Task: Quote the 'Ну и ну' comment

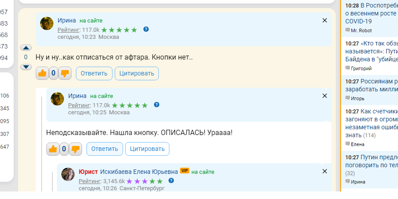Action: [x=137, y=74]
